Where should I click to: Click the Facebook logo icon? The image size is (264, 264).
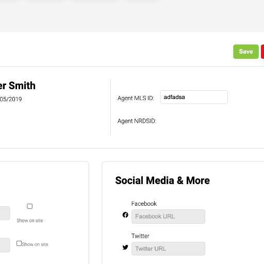tap(125, 214)
